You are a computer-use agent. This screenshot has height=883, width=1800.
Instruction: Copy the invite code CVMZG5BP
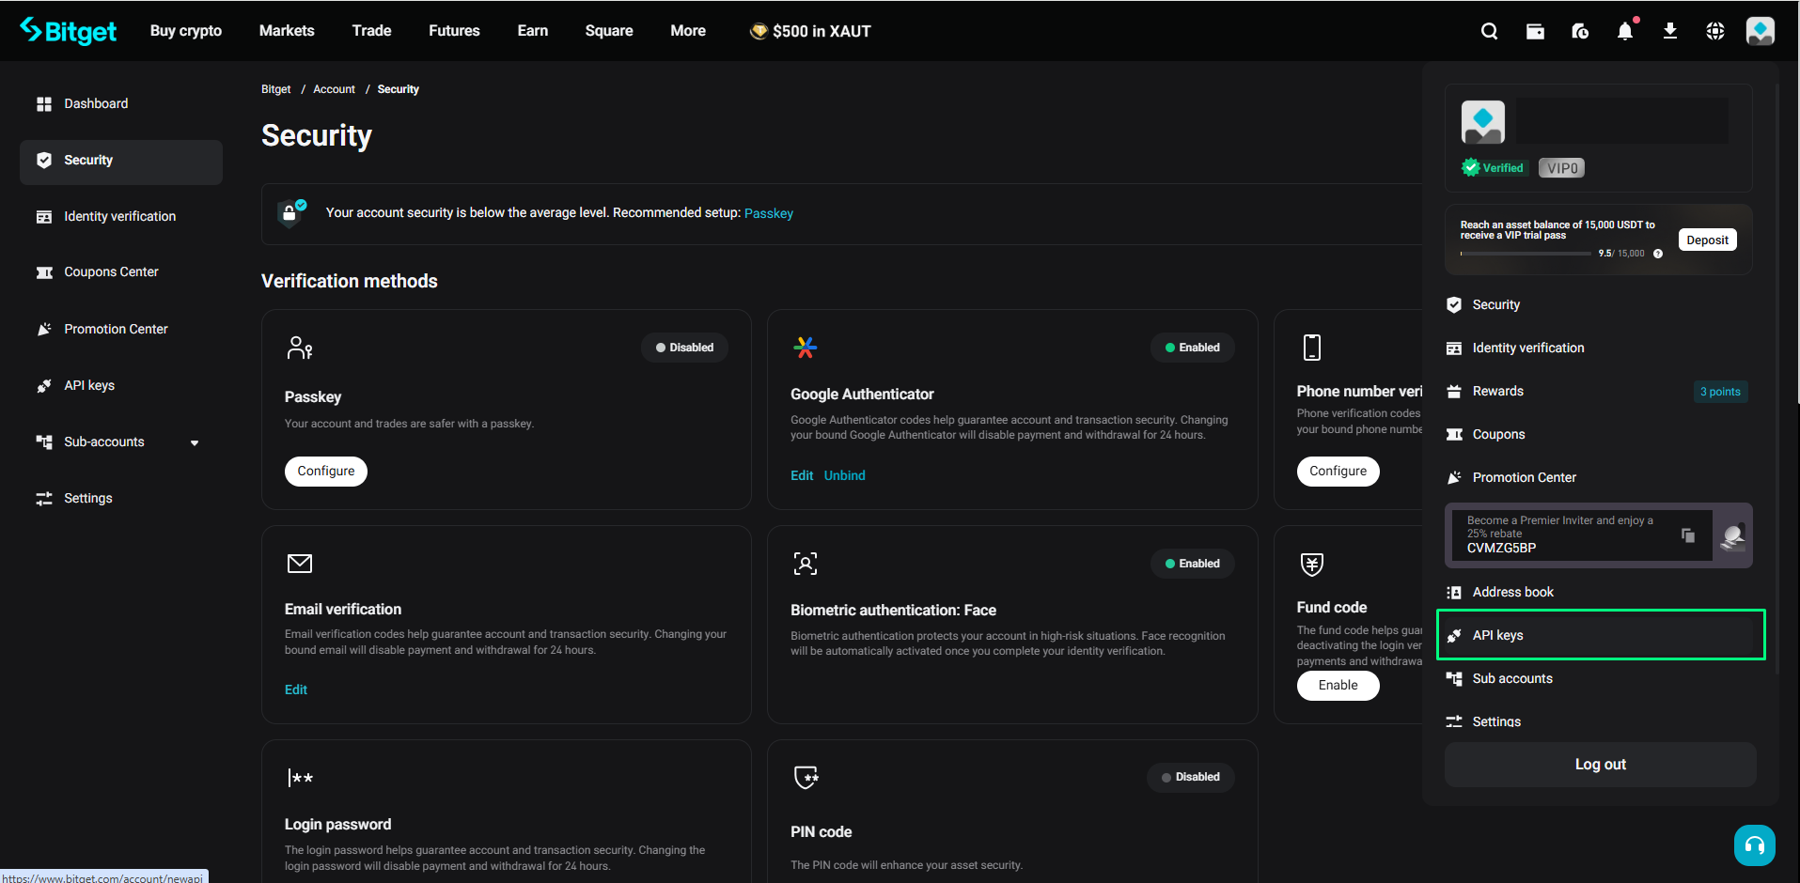coord(1688,534)
